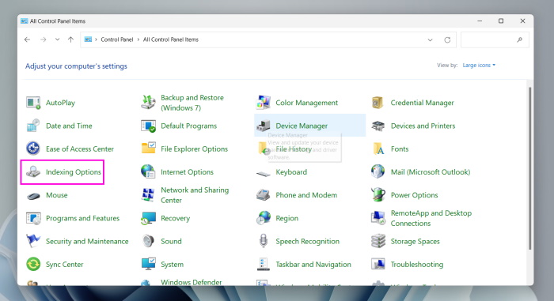Screen dimensions: 554x301
Task: Go up one folder level
Action: pos(70,40)
